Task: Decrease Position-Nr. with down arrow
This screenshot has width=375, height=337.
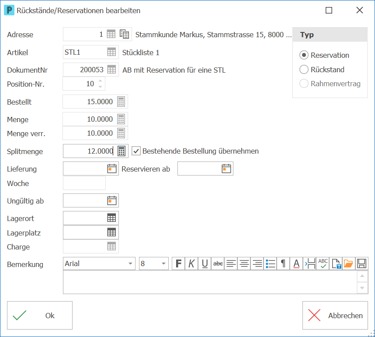Action: 101,87
